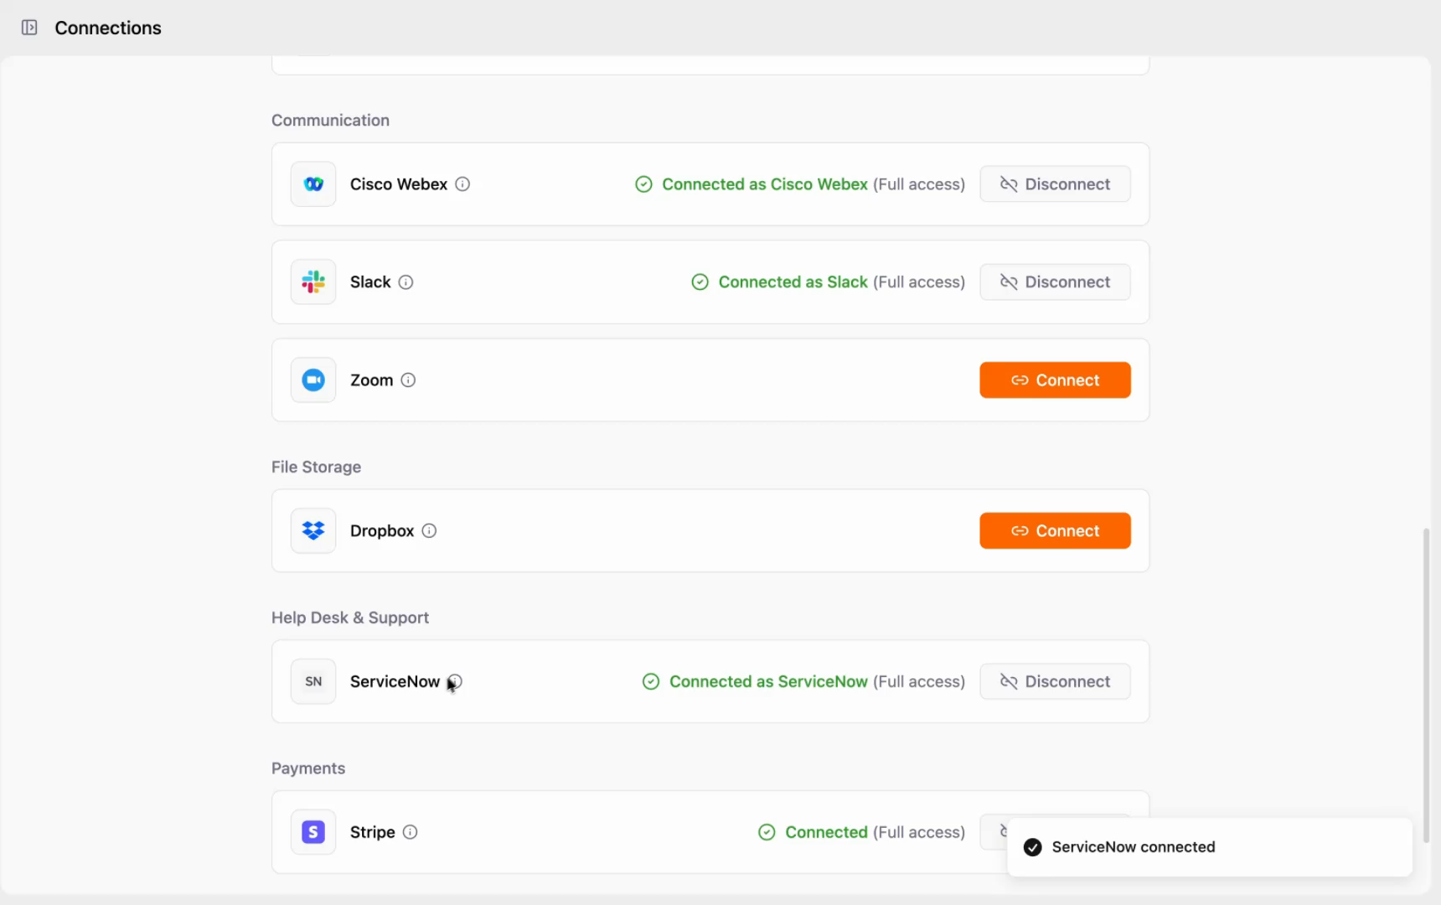Click the Stripe logo icon
Screen dimensions: 1441x905
click(313, 832)
